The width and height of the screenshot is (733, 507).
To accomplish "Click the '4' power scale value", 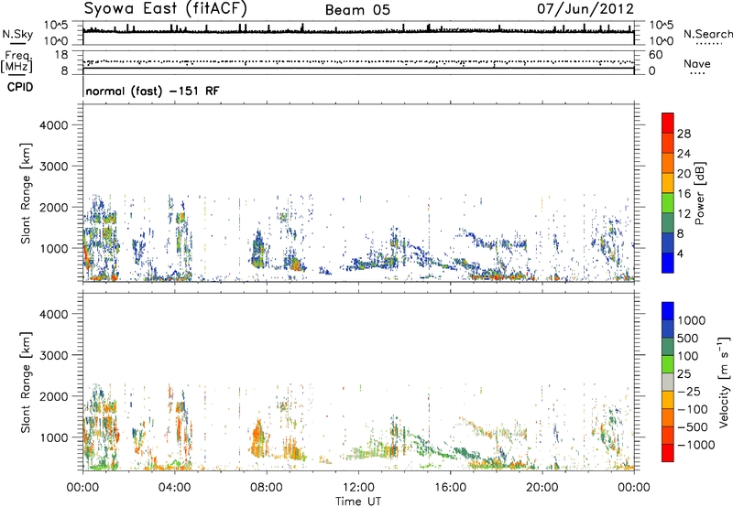I will (680, 254).
